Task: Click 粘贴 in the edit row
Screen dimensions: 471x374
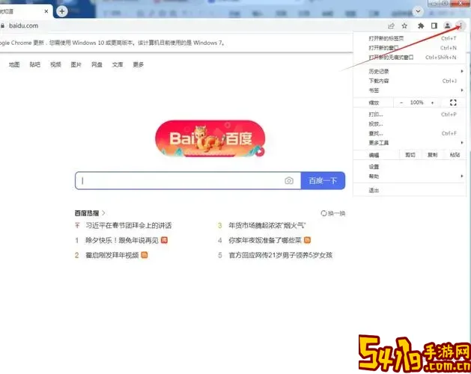Action: [455, 155]
